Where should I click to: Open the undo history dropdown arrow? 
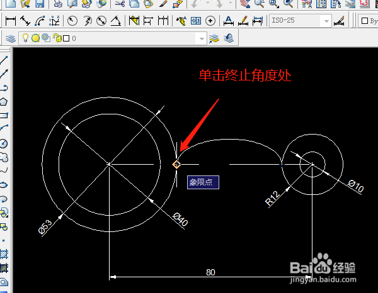[x=208, y=3]
